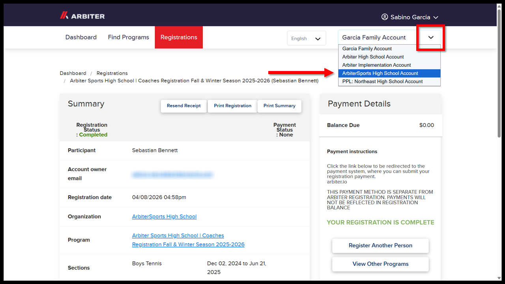
Task: Click the Print Registration button
Action: [233, 106]
